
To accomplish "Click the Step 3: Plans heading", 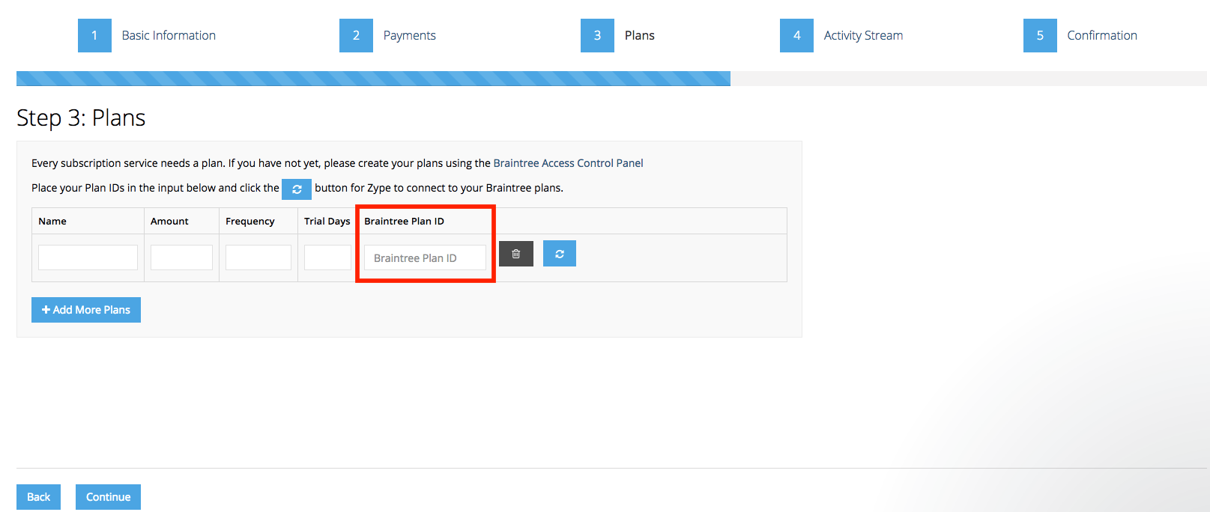I will point(81,118).
